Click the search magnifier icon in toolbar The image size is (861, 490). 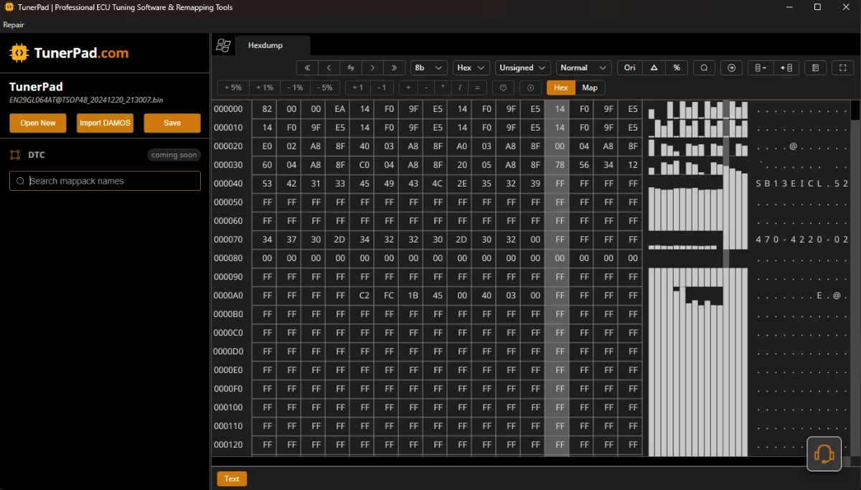coord(704,68)
